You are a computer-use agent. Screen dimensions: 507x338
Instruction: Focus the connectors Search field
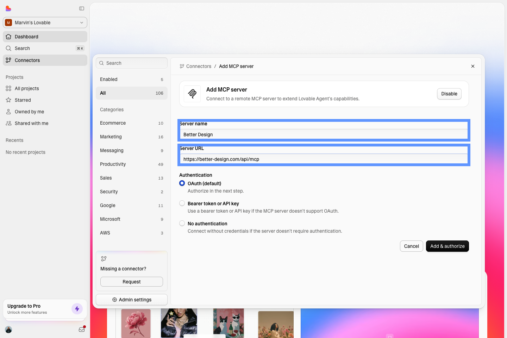coord(132,63)
